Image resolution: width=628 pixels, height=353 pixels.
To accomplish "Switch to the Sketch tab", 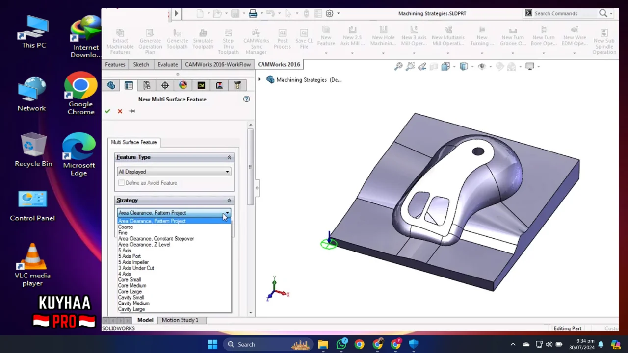I will coord(141,64).
